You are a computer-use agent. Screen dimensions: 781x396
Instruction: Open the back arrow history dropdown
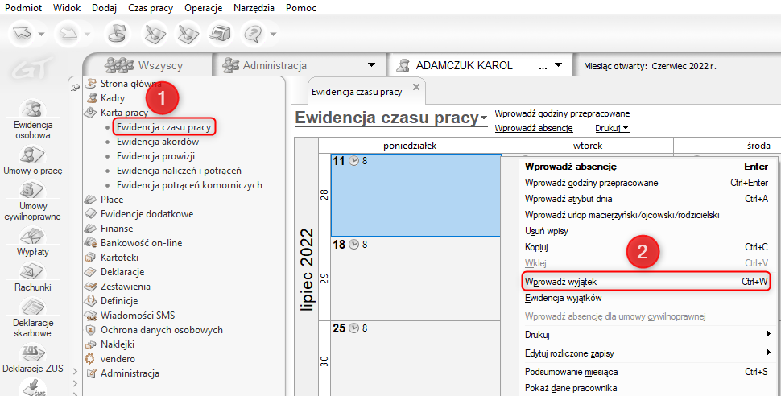click(x=41, y=35)
